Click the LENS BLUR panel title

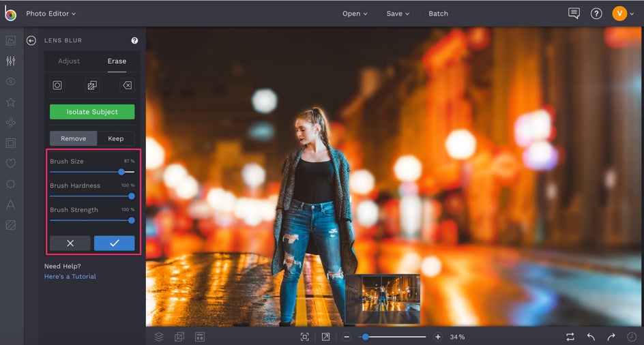tap(63, 40)
